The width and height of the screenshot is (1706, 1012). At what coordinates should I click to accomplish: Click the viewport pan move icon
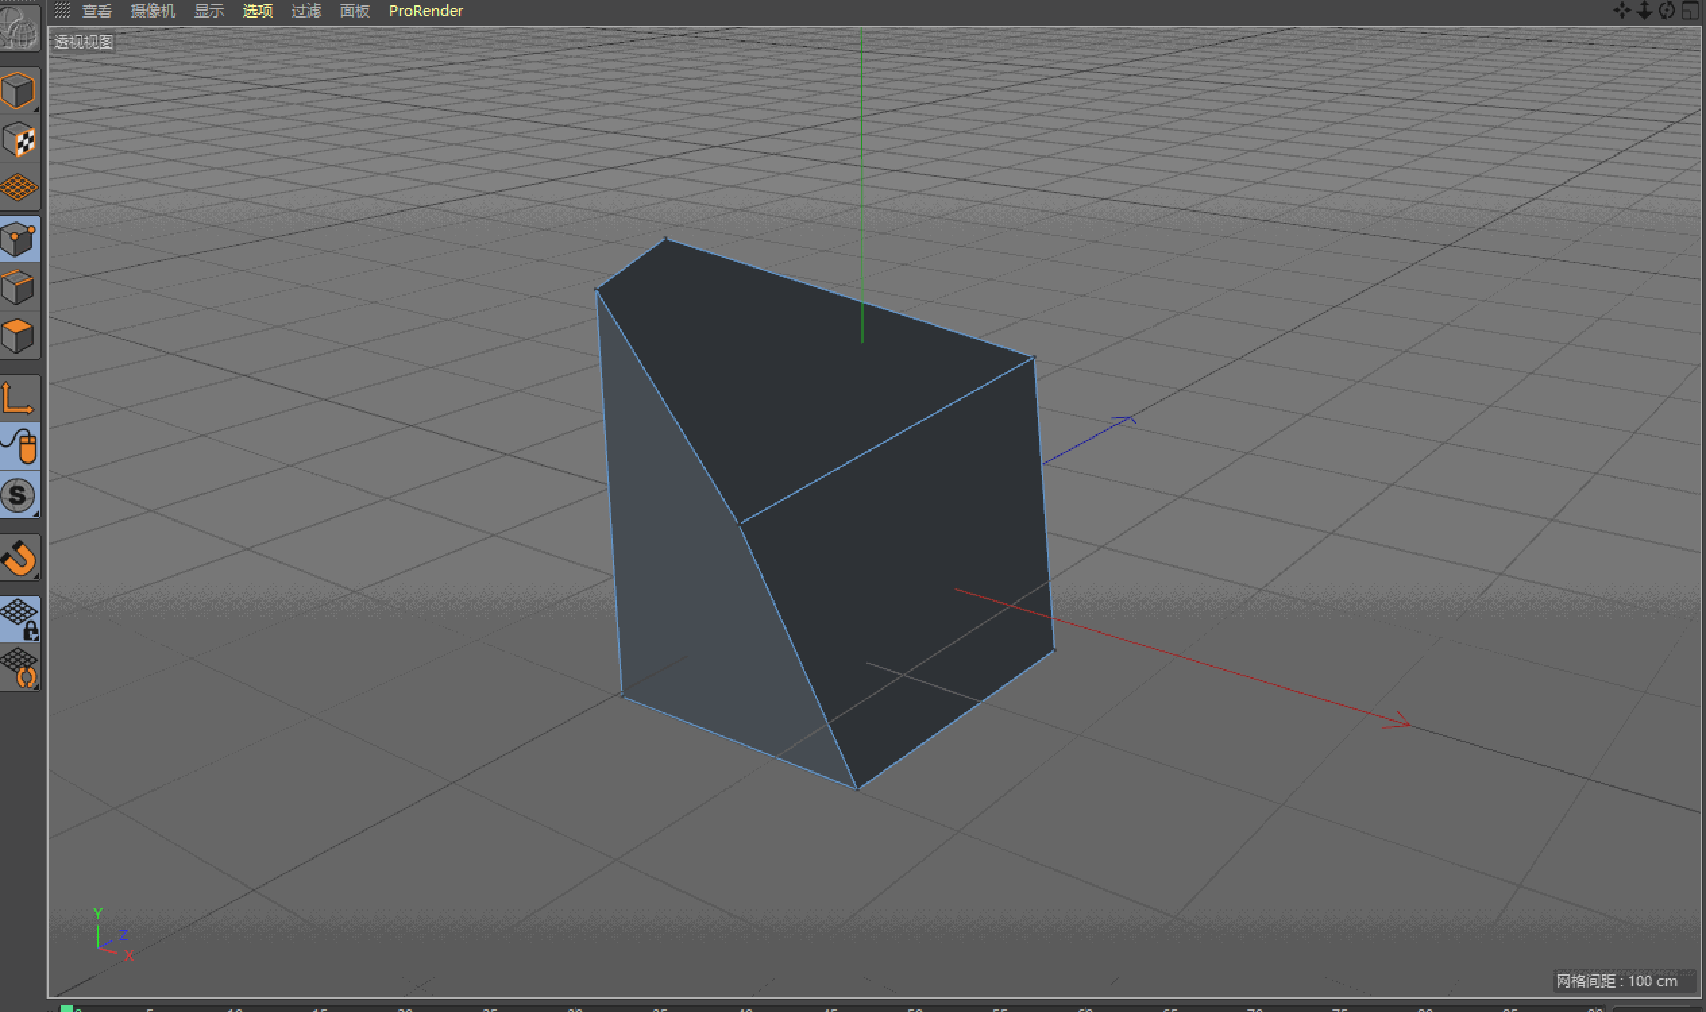click(1622, 10)
